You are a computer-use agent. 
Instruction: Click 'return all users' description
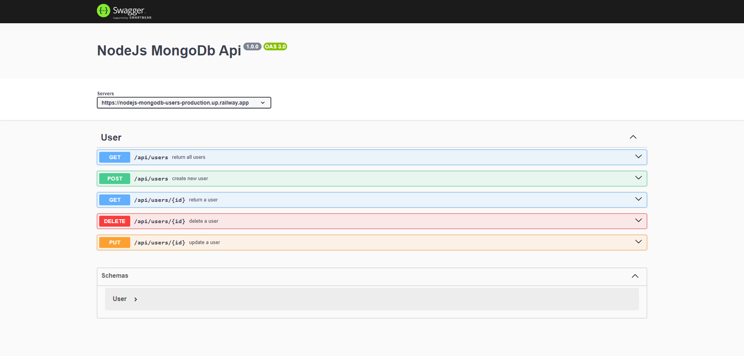(189, 157)
